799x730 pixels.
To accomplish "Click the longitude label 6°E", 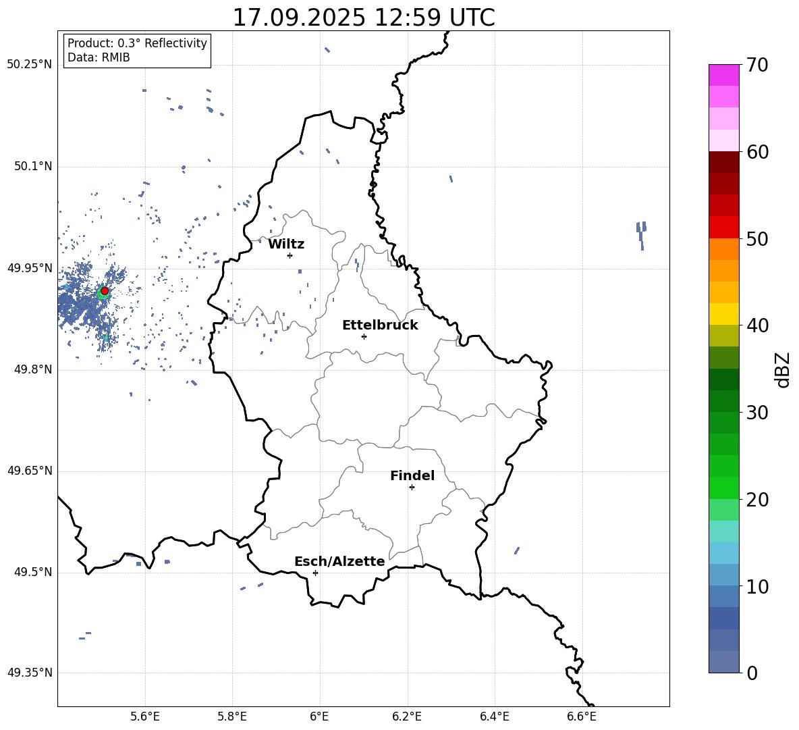I will (x=319, y=717).
